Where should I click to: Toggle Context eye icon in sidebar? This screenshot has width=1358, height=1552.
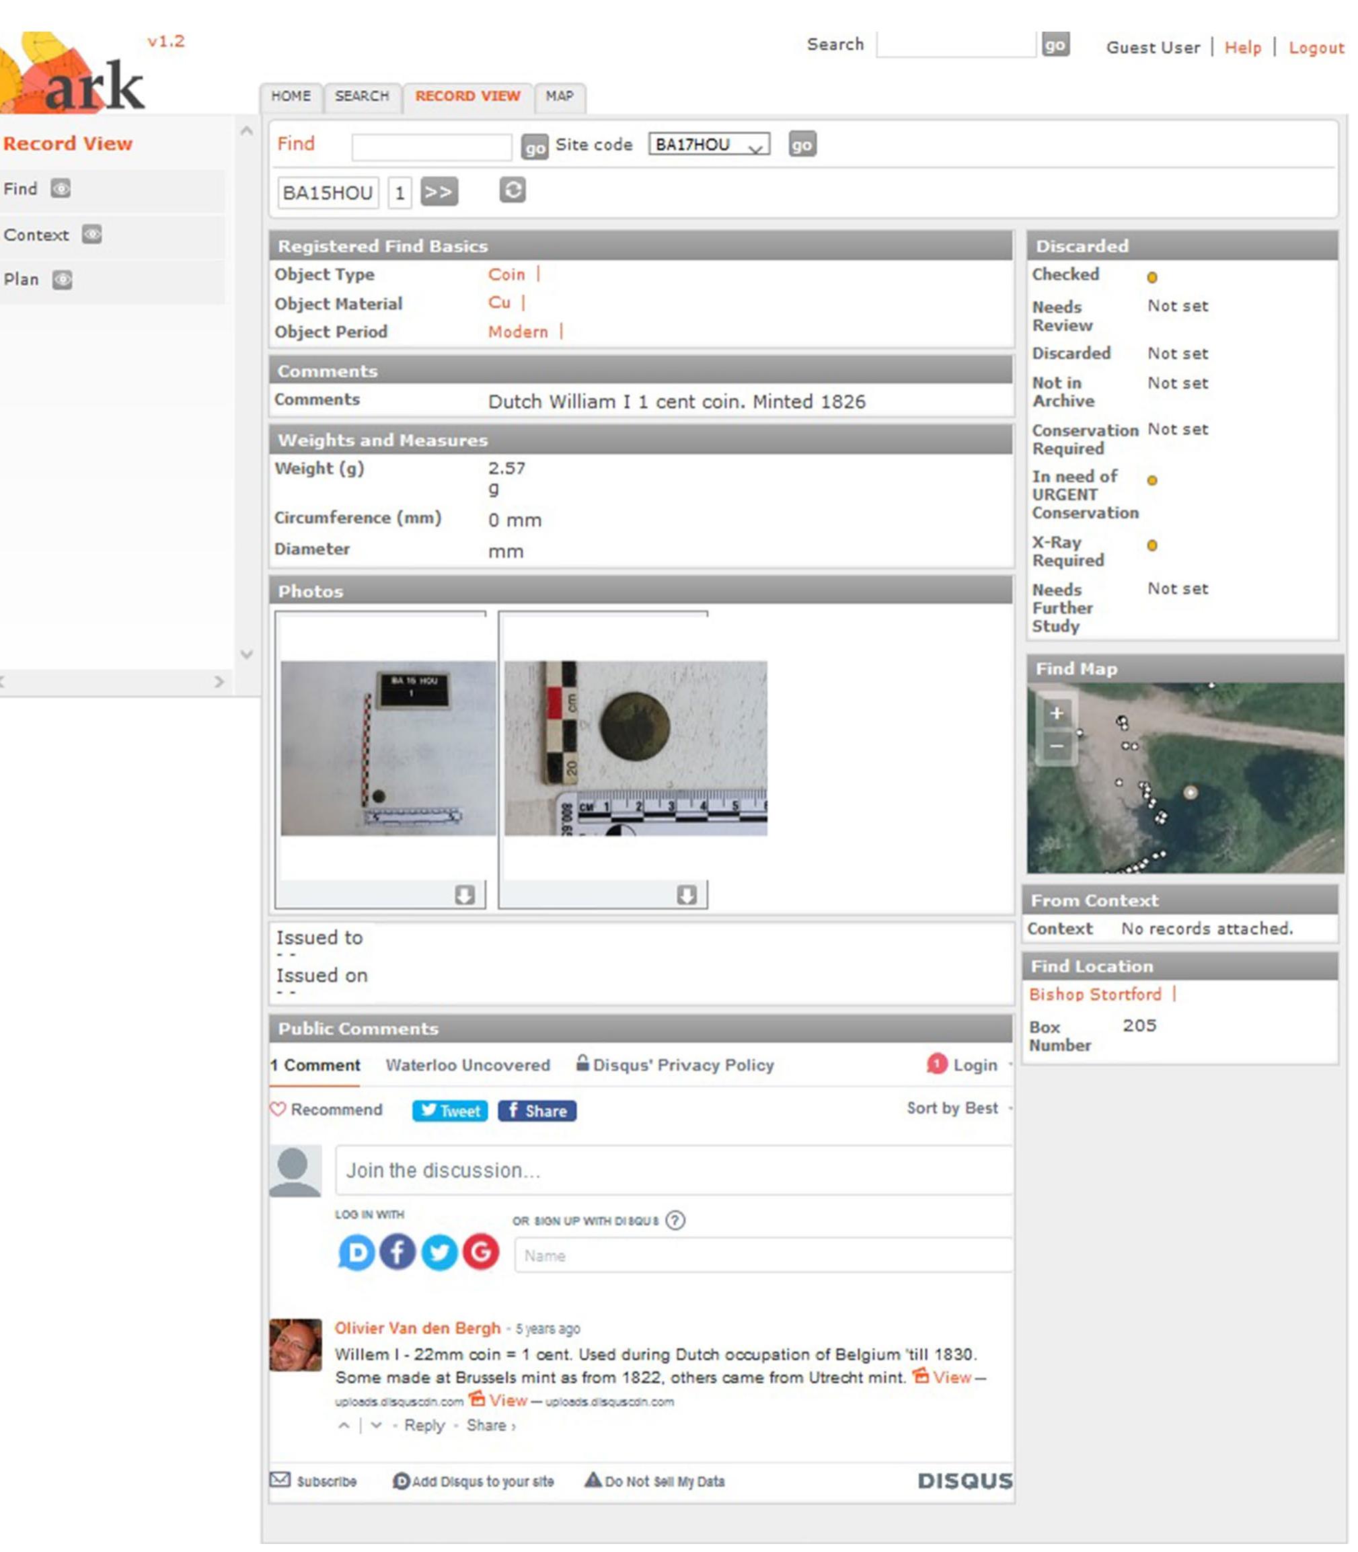tap(91, 234)
